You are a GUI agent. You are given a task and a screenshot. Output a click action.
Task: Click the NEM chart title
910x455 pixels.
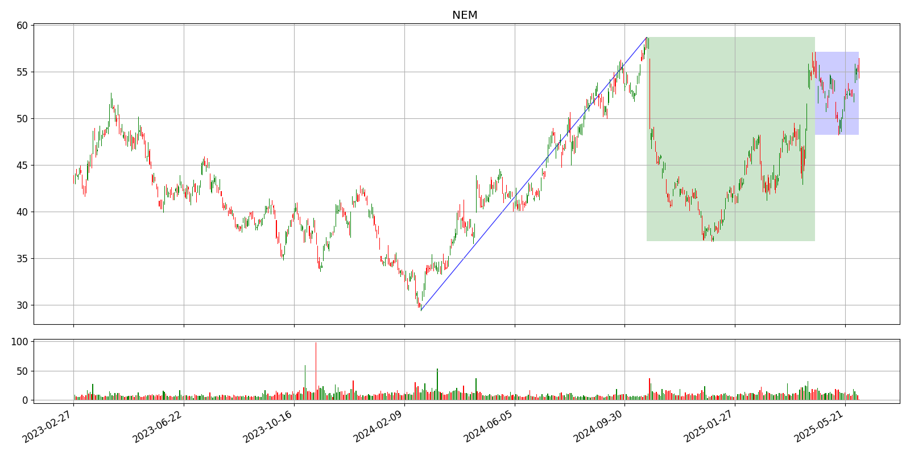465,15
